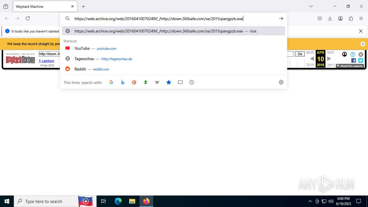Close the yellow donation banner
The width and height of the screenshot is (368, 207).
click(x=363, y=44)
